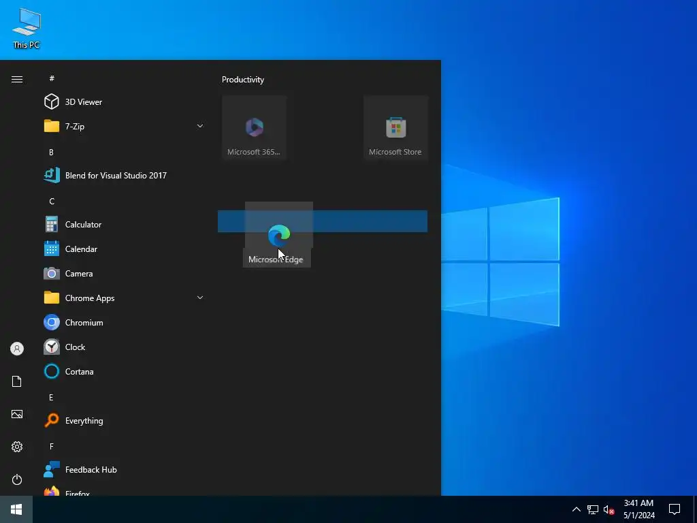Open Documents from Start sidebar

[17, 381]
